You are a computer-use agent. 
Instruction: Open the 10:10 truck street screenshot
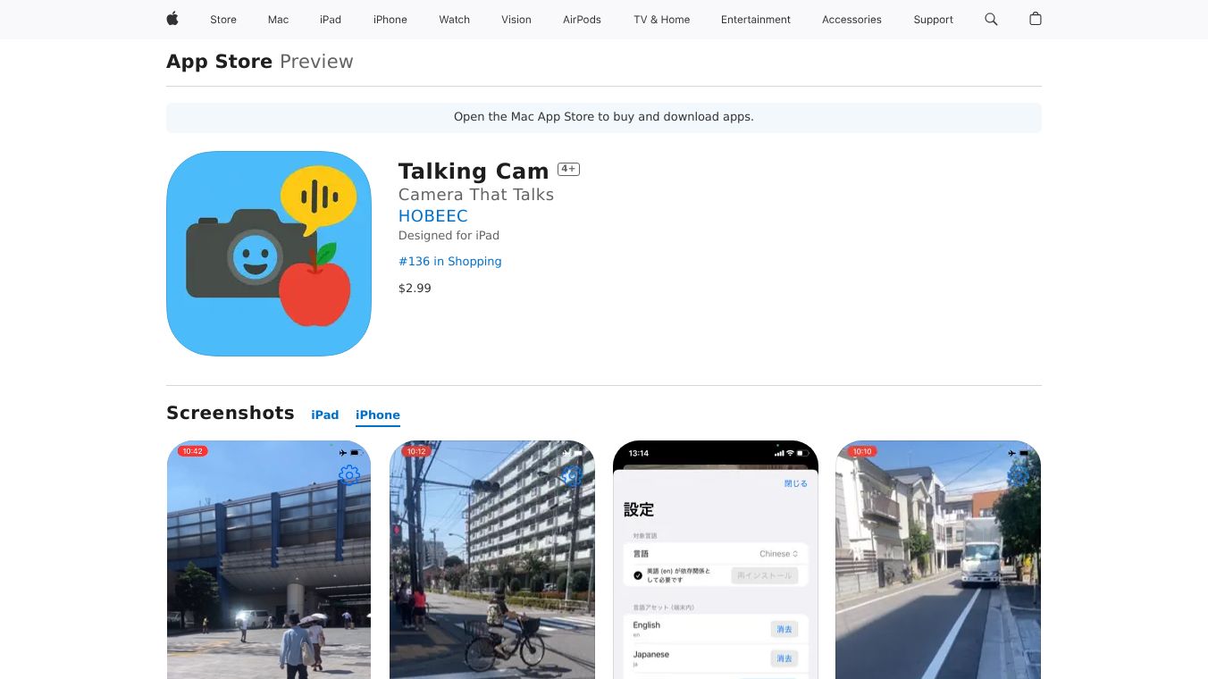coord(938,559)
